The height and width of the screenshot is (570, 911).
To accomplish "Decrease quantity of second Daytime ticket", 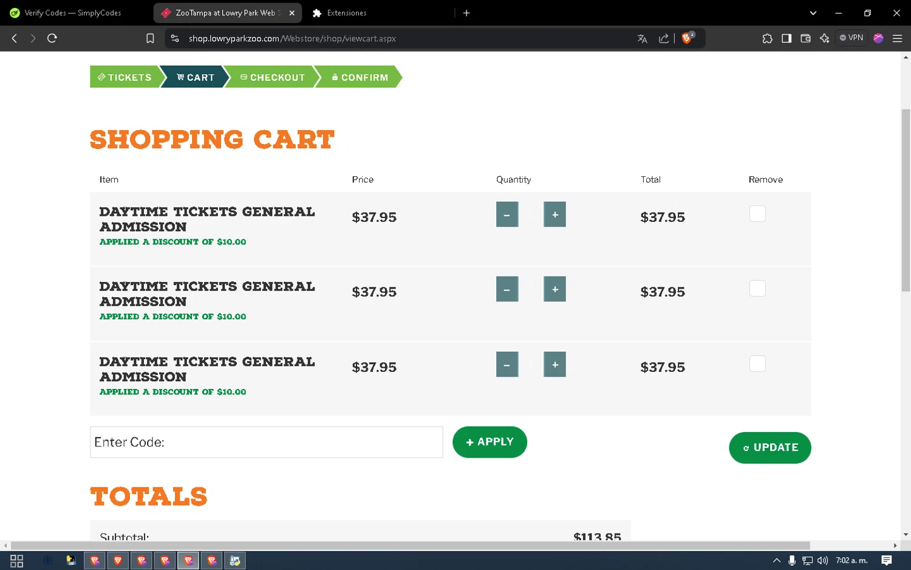I will click(507, 289).
